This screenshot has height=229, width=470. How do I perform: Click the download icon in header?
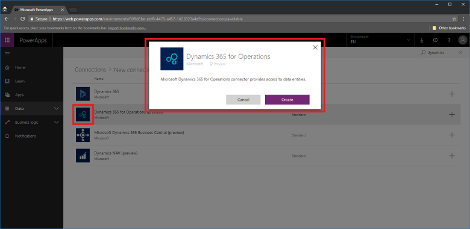[x=421, y=40]
